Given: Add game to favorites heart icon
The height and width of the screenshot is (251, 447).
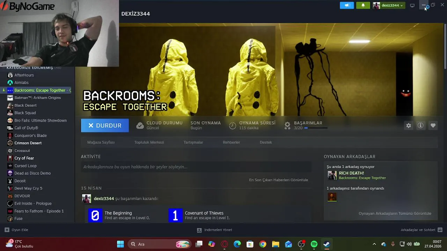Looking at the screenshot, I should coord(433,125).
